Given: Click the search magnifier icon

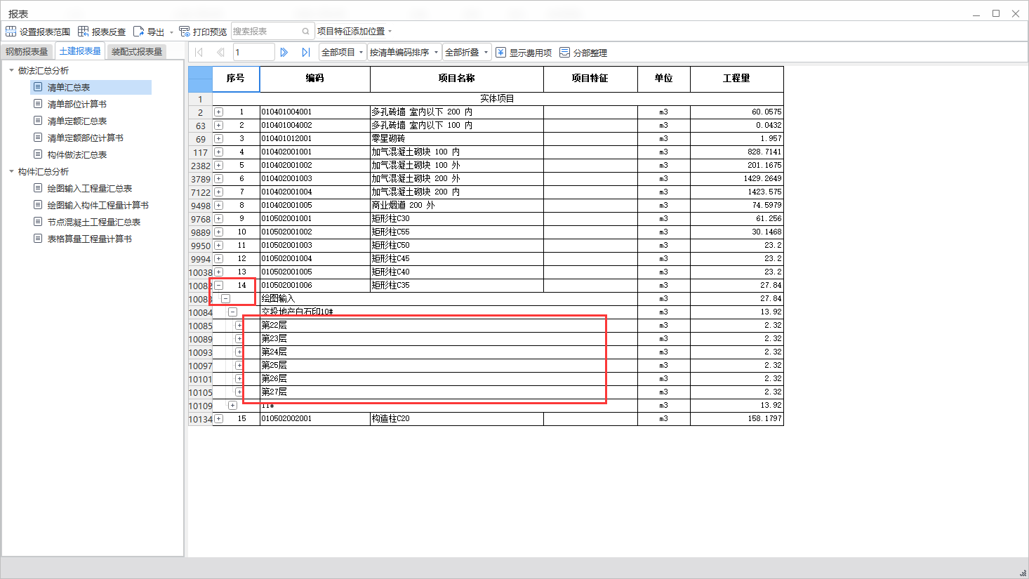Looking at the screenshot, I should [x=306, y=32].
